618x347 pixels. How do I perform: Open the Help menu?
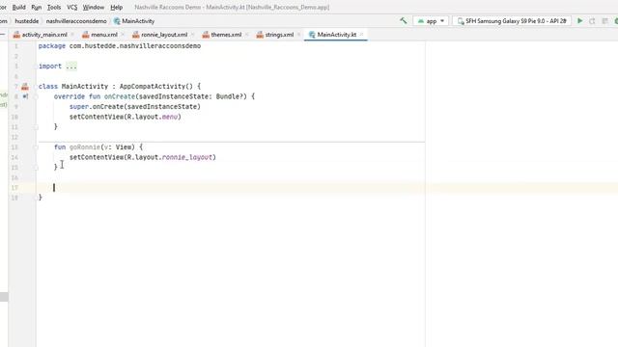116,7
